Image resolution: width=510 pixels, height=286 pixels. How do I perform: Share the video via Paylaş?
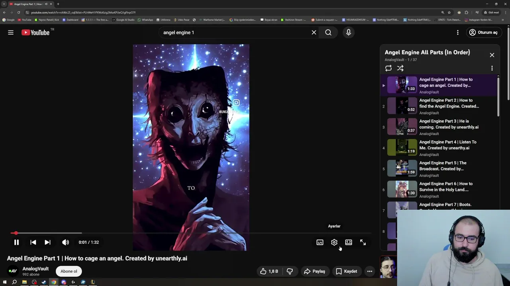314,271
